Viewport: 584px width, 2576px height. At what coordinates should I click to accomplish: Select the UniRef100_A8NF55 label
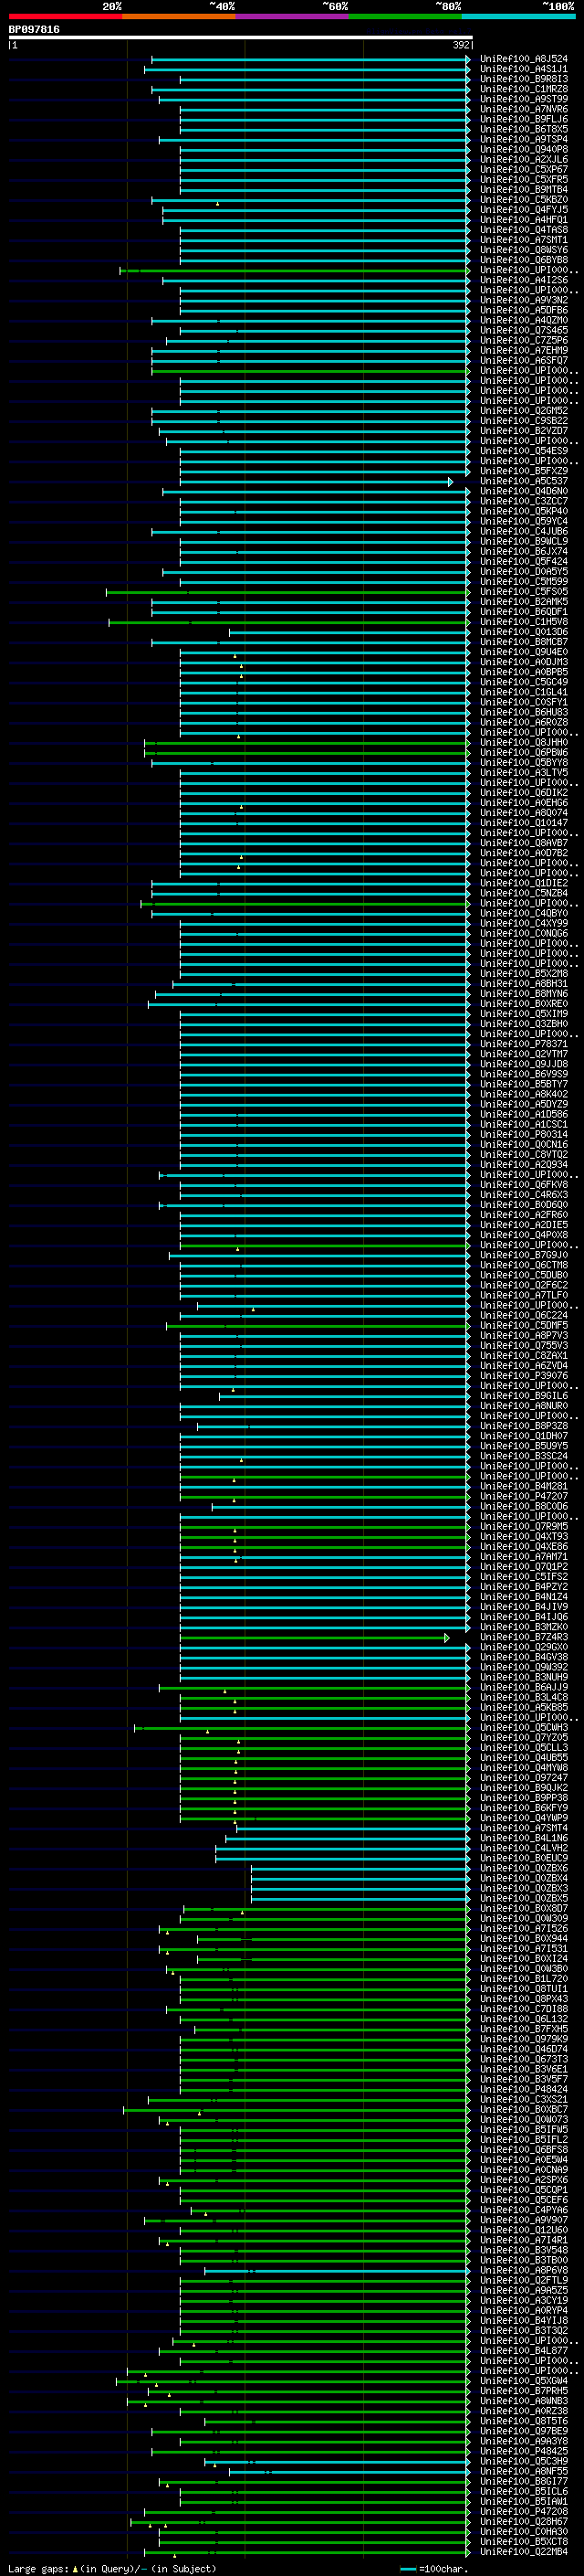tap(523, 2471)
